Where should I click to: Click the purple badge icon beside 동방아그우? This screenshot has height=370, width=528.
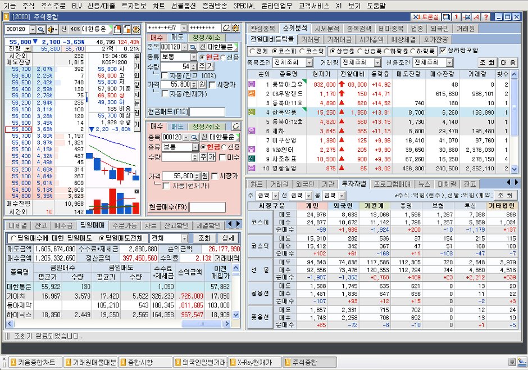coord(252,84)
